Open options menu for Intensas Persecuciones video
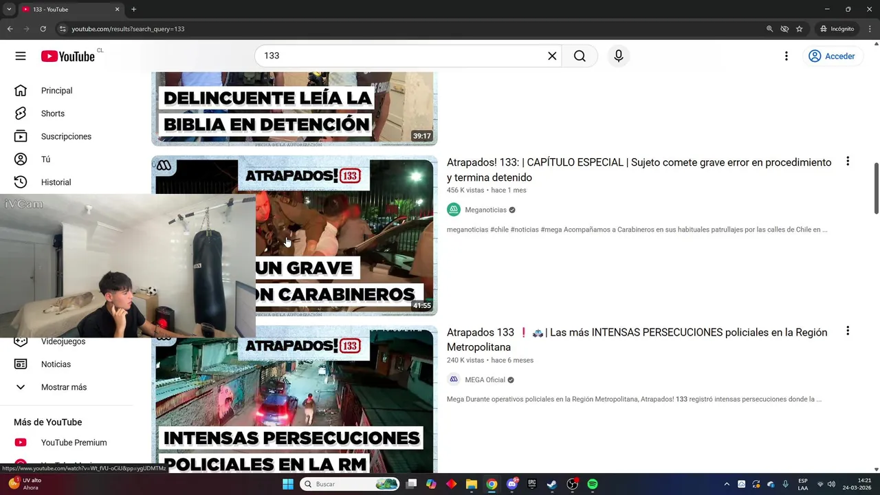880x495 pixels. (x=848, y=331)
